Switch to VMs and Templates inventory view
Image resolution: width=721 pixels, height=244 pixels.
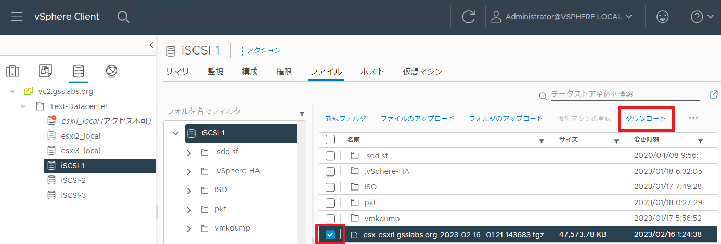pyautogui.click(x=45, y=71)
